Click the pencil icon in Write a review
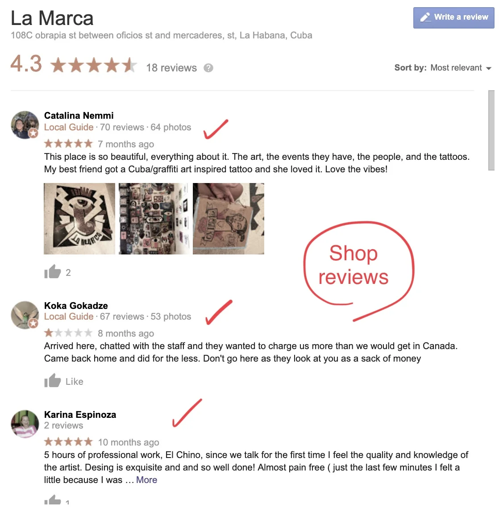The height and width of the screenshot is (508, 499). point(425,17)
